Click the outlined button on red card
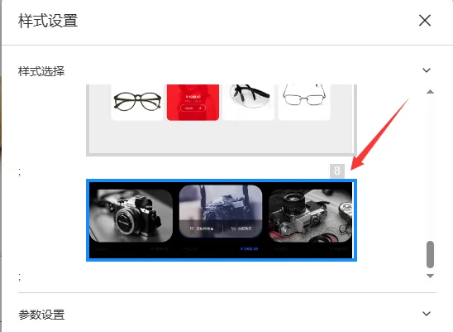This screenshot has width=453, height=332. 193,108
